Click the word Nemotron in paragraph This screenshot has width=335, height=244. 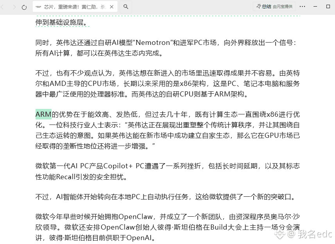point(153,43)
